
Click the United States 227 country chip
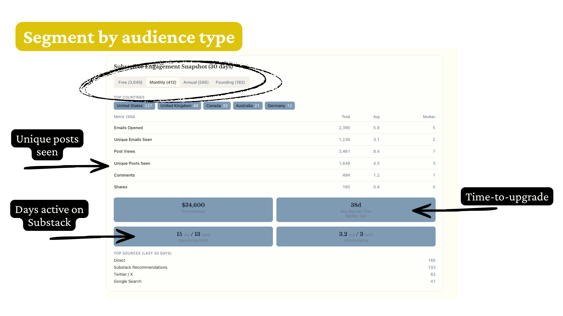pyautogui.click(x=134, y=106)
